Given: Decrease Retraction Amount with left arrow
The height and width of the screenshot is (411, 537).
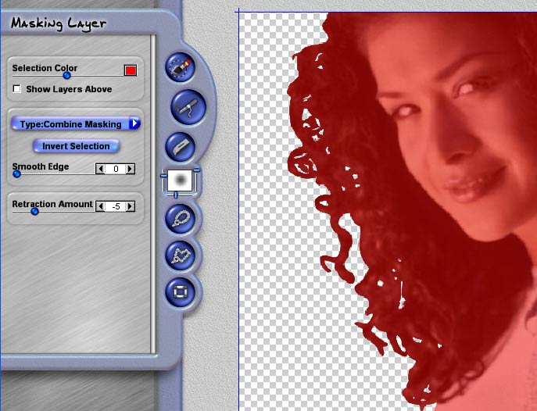Looking at the screenshot, I should coord(100,206).
